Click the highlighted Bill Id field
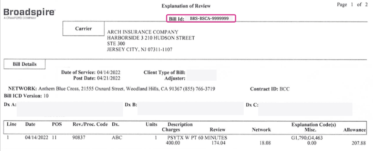Viewport: 373px width, 151px height. point(201,19)
